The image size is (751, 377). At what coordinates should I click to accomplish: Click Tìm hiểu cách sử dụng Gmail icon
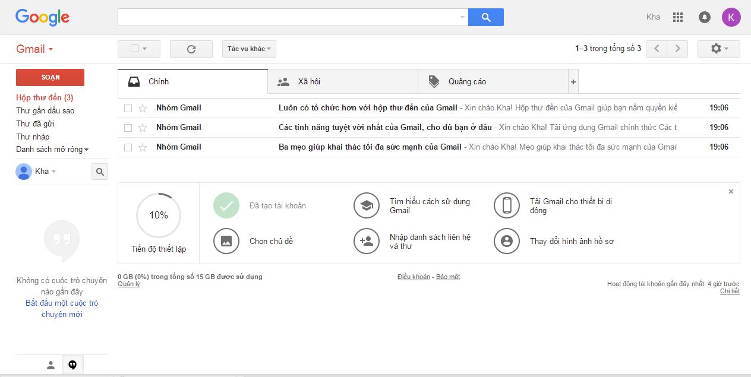point(367,205)
